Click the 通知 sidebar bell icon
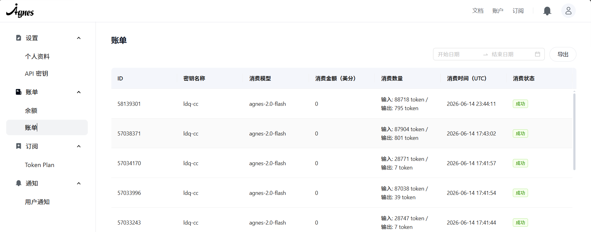Image resolution: width=591 pixels, height=232 pixels. click(19, 183)
